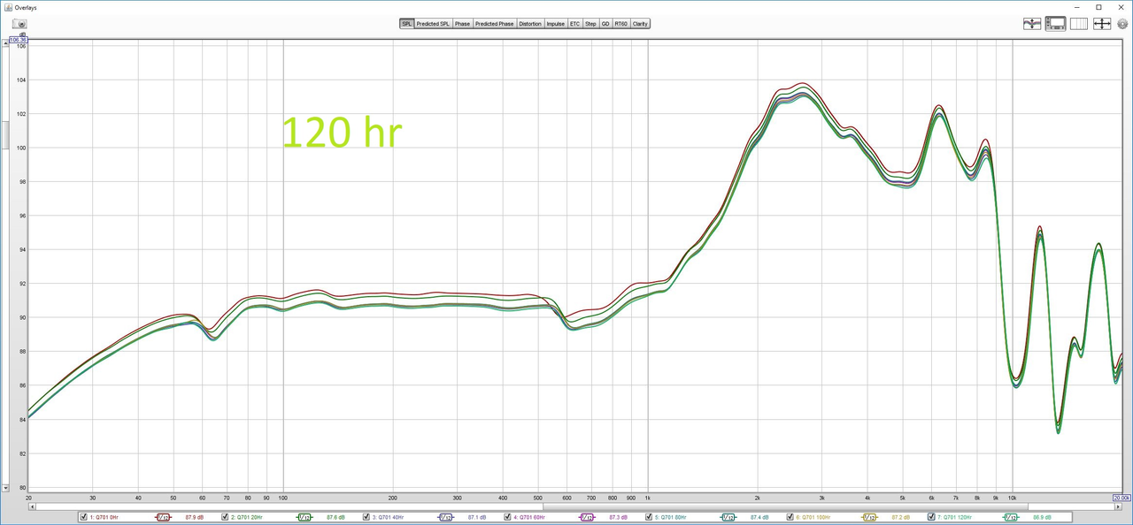Viewport: 1133px width, 525px height.
Task: Switch to the RT60 tab
Action: pyautogui.click(x=620, y=24)
